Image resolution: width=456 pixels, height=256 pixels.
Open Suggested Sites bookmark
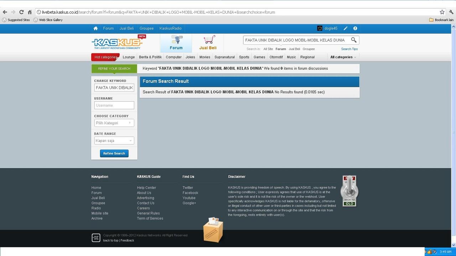(16, 20)
